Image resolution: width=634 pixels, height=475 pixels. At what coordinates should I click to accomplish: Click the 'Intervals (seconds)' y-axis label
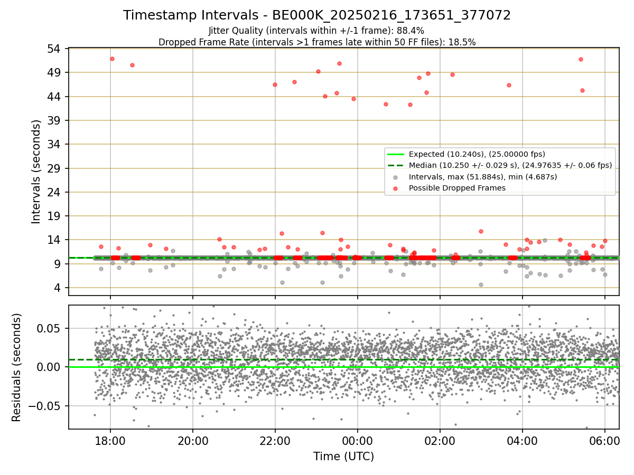tap(36, 172)
